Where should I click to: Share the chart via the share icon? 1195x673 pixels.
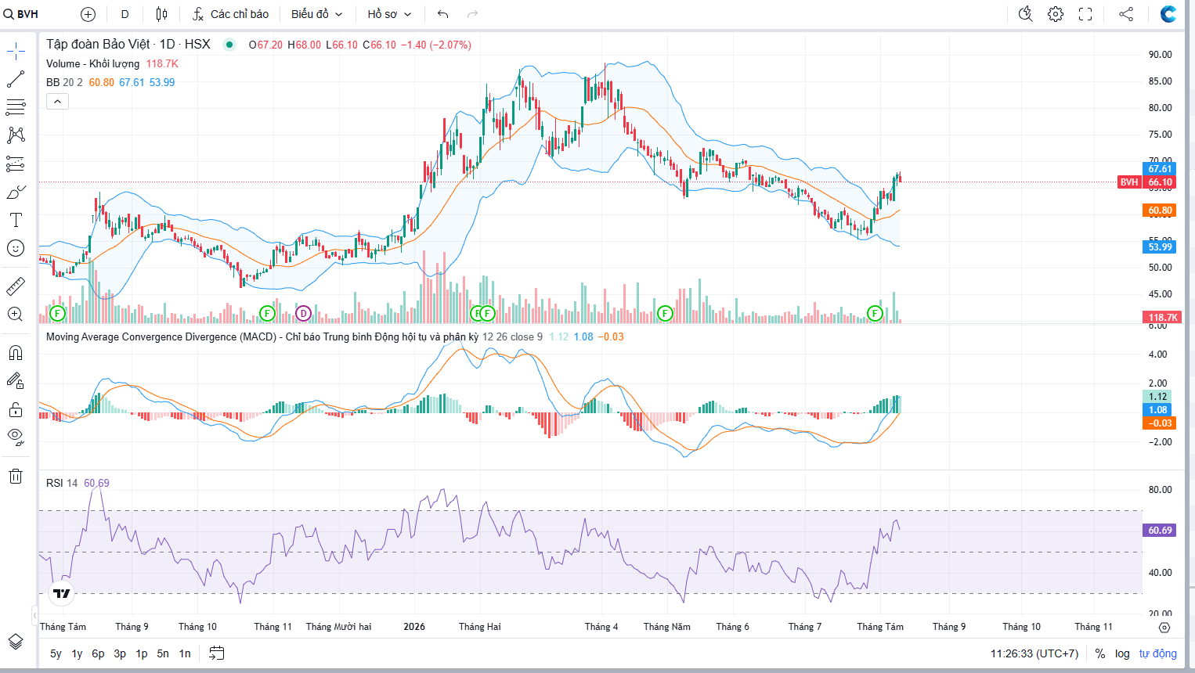(1126, 14)
